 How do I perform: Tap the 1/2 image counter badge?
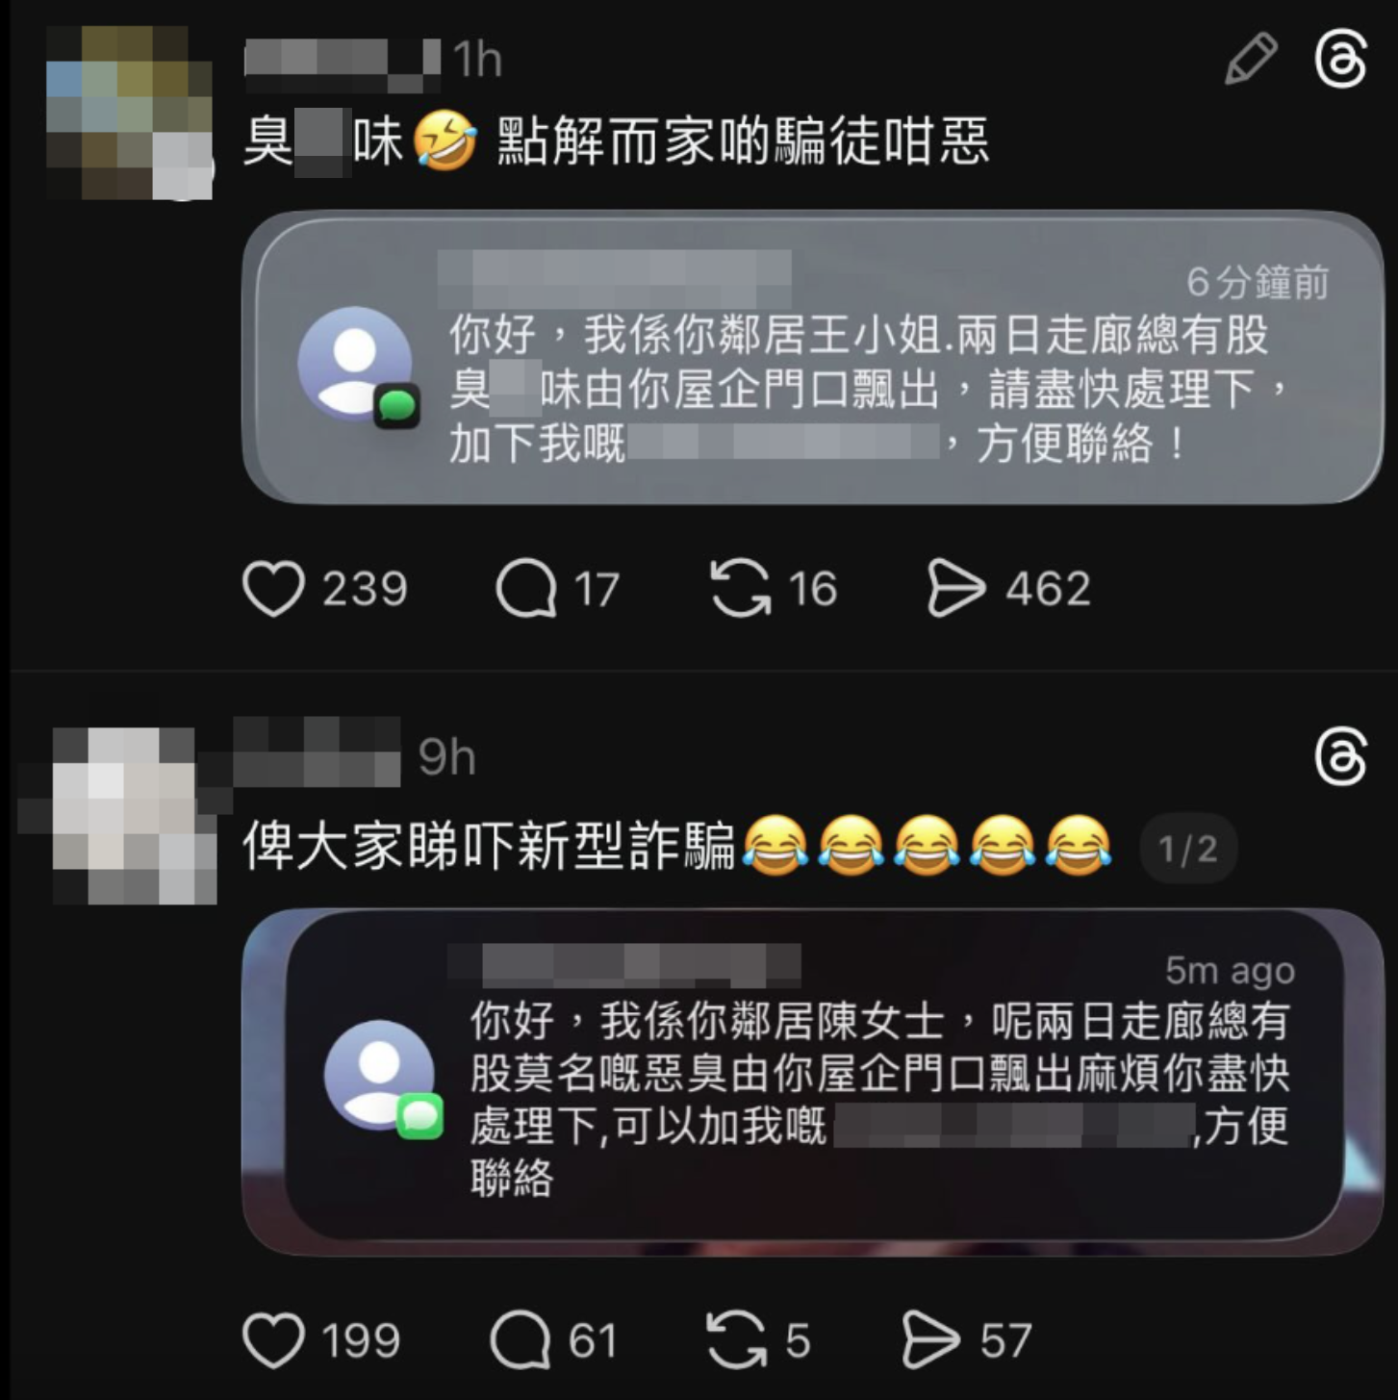point(1187,849)
